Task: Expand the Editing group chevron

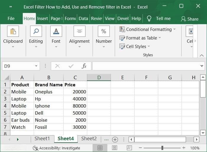Action: tap(36, 47)
